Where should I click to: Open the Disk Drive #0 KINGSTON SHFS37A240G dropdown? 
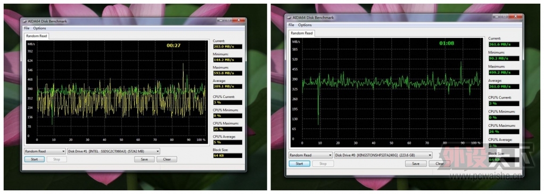point(383,155)
